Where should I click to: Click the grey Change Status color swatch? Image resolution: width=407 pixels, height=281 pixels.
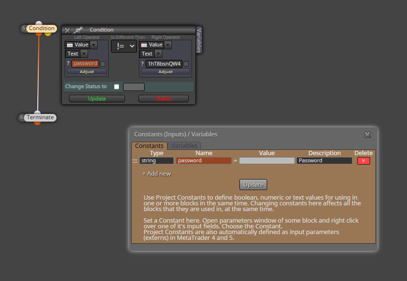[x=134, y=87]
